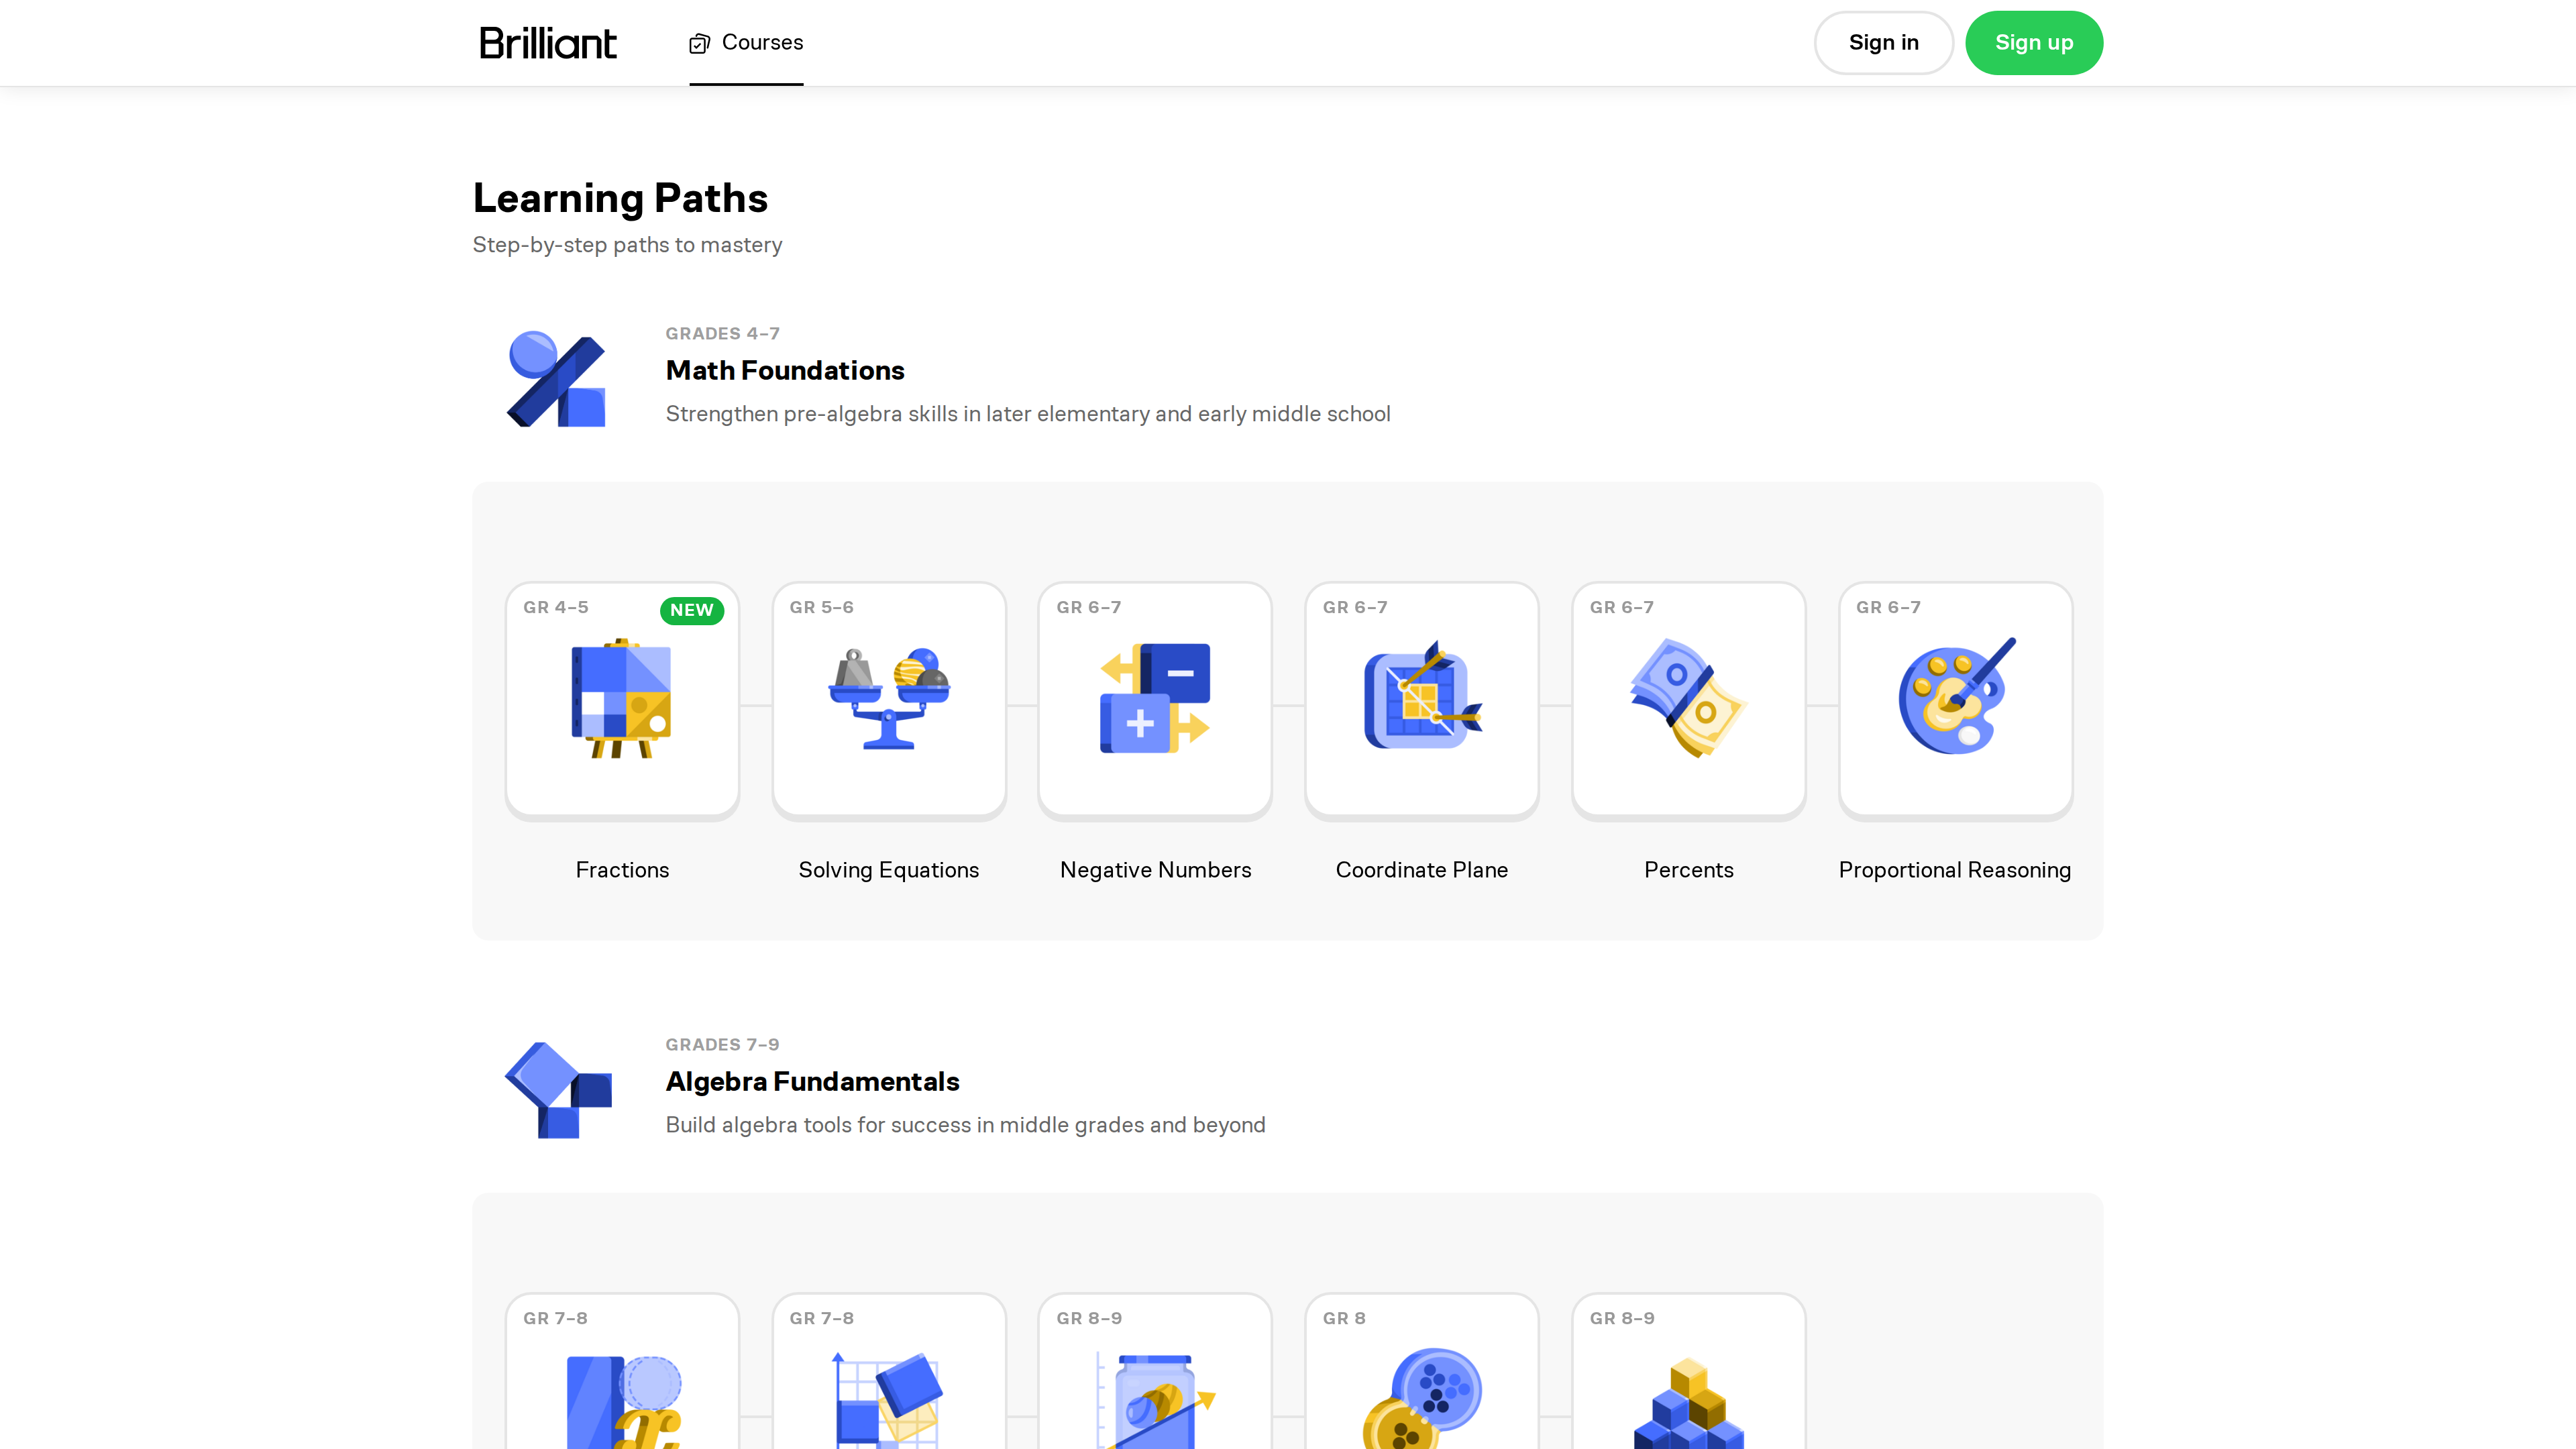Viewport: 2576px width, 1449px height.
Task: Click the green Sign up button
Action: pyautogui.click(x=2033, y=43)
